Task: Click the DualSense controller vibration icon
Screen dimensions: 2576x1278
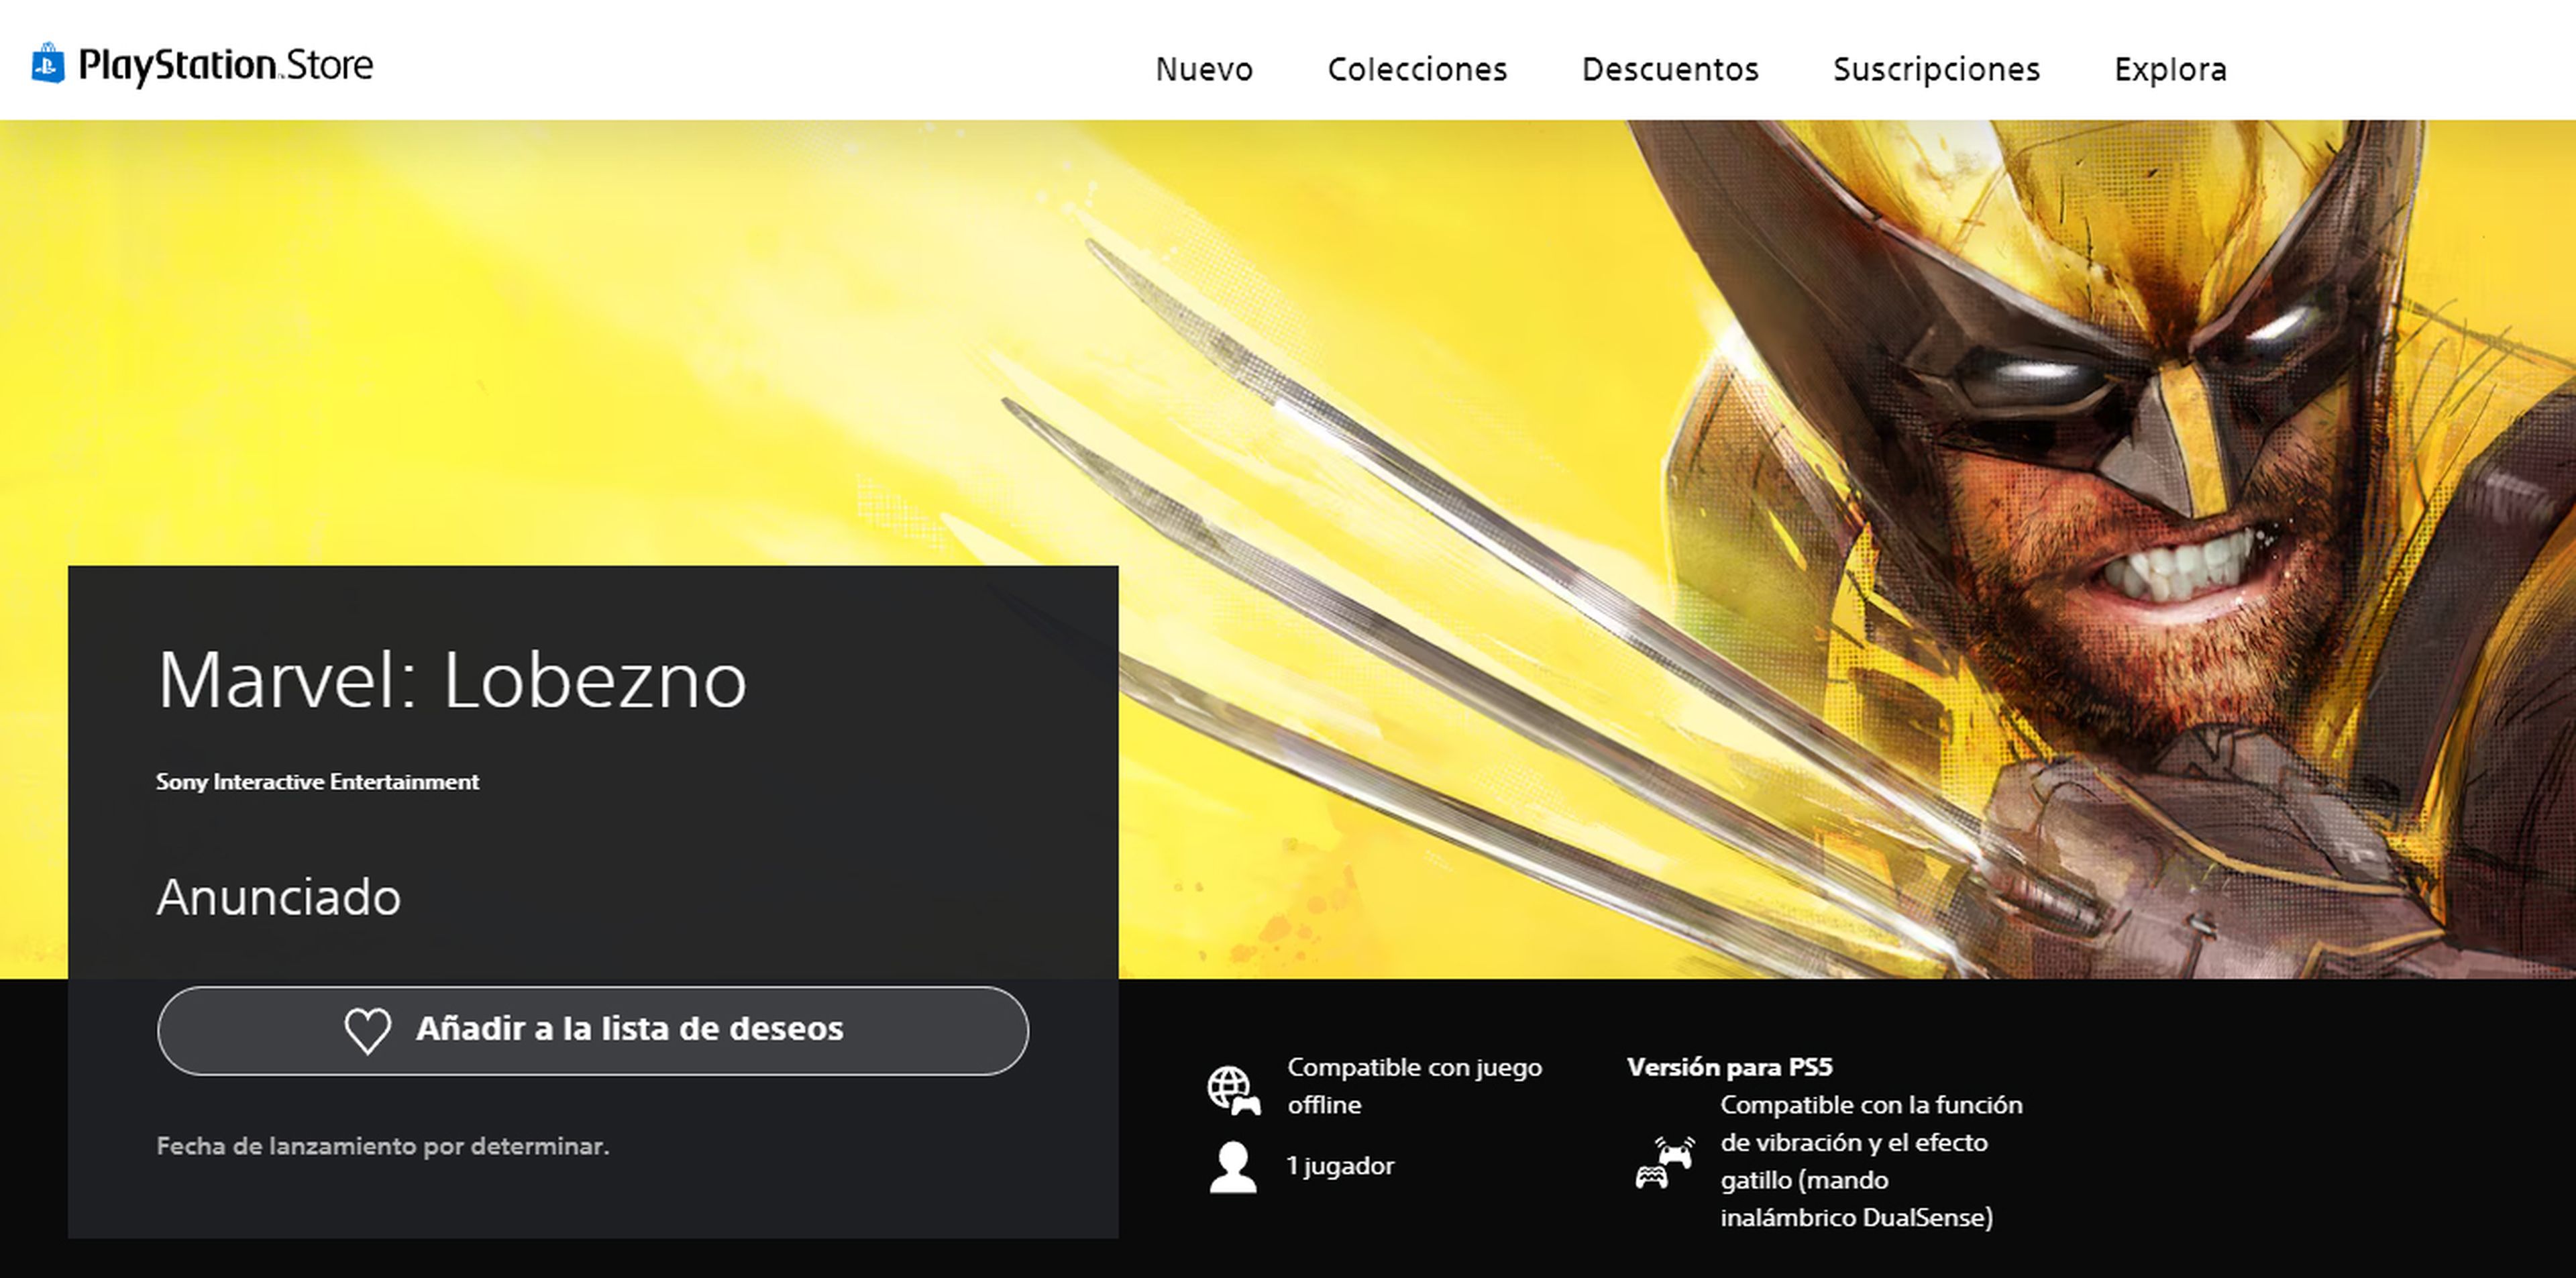Action: tap(1665, 1162)
